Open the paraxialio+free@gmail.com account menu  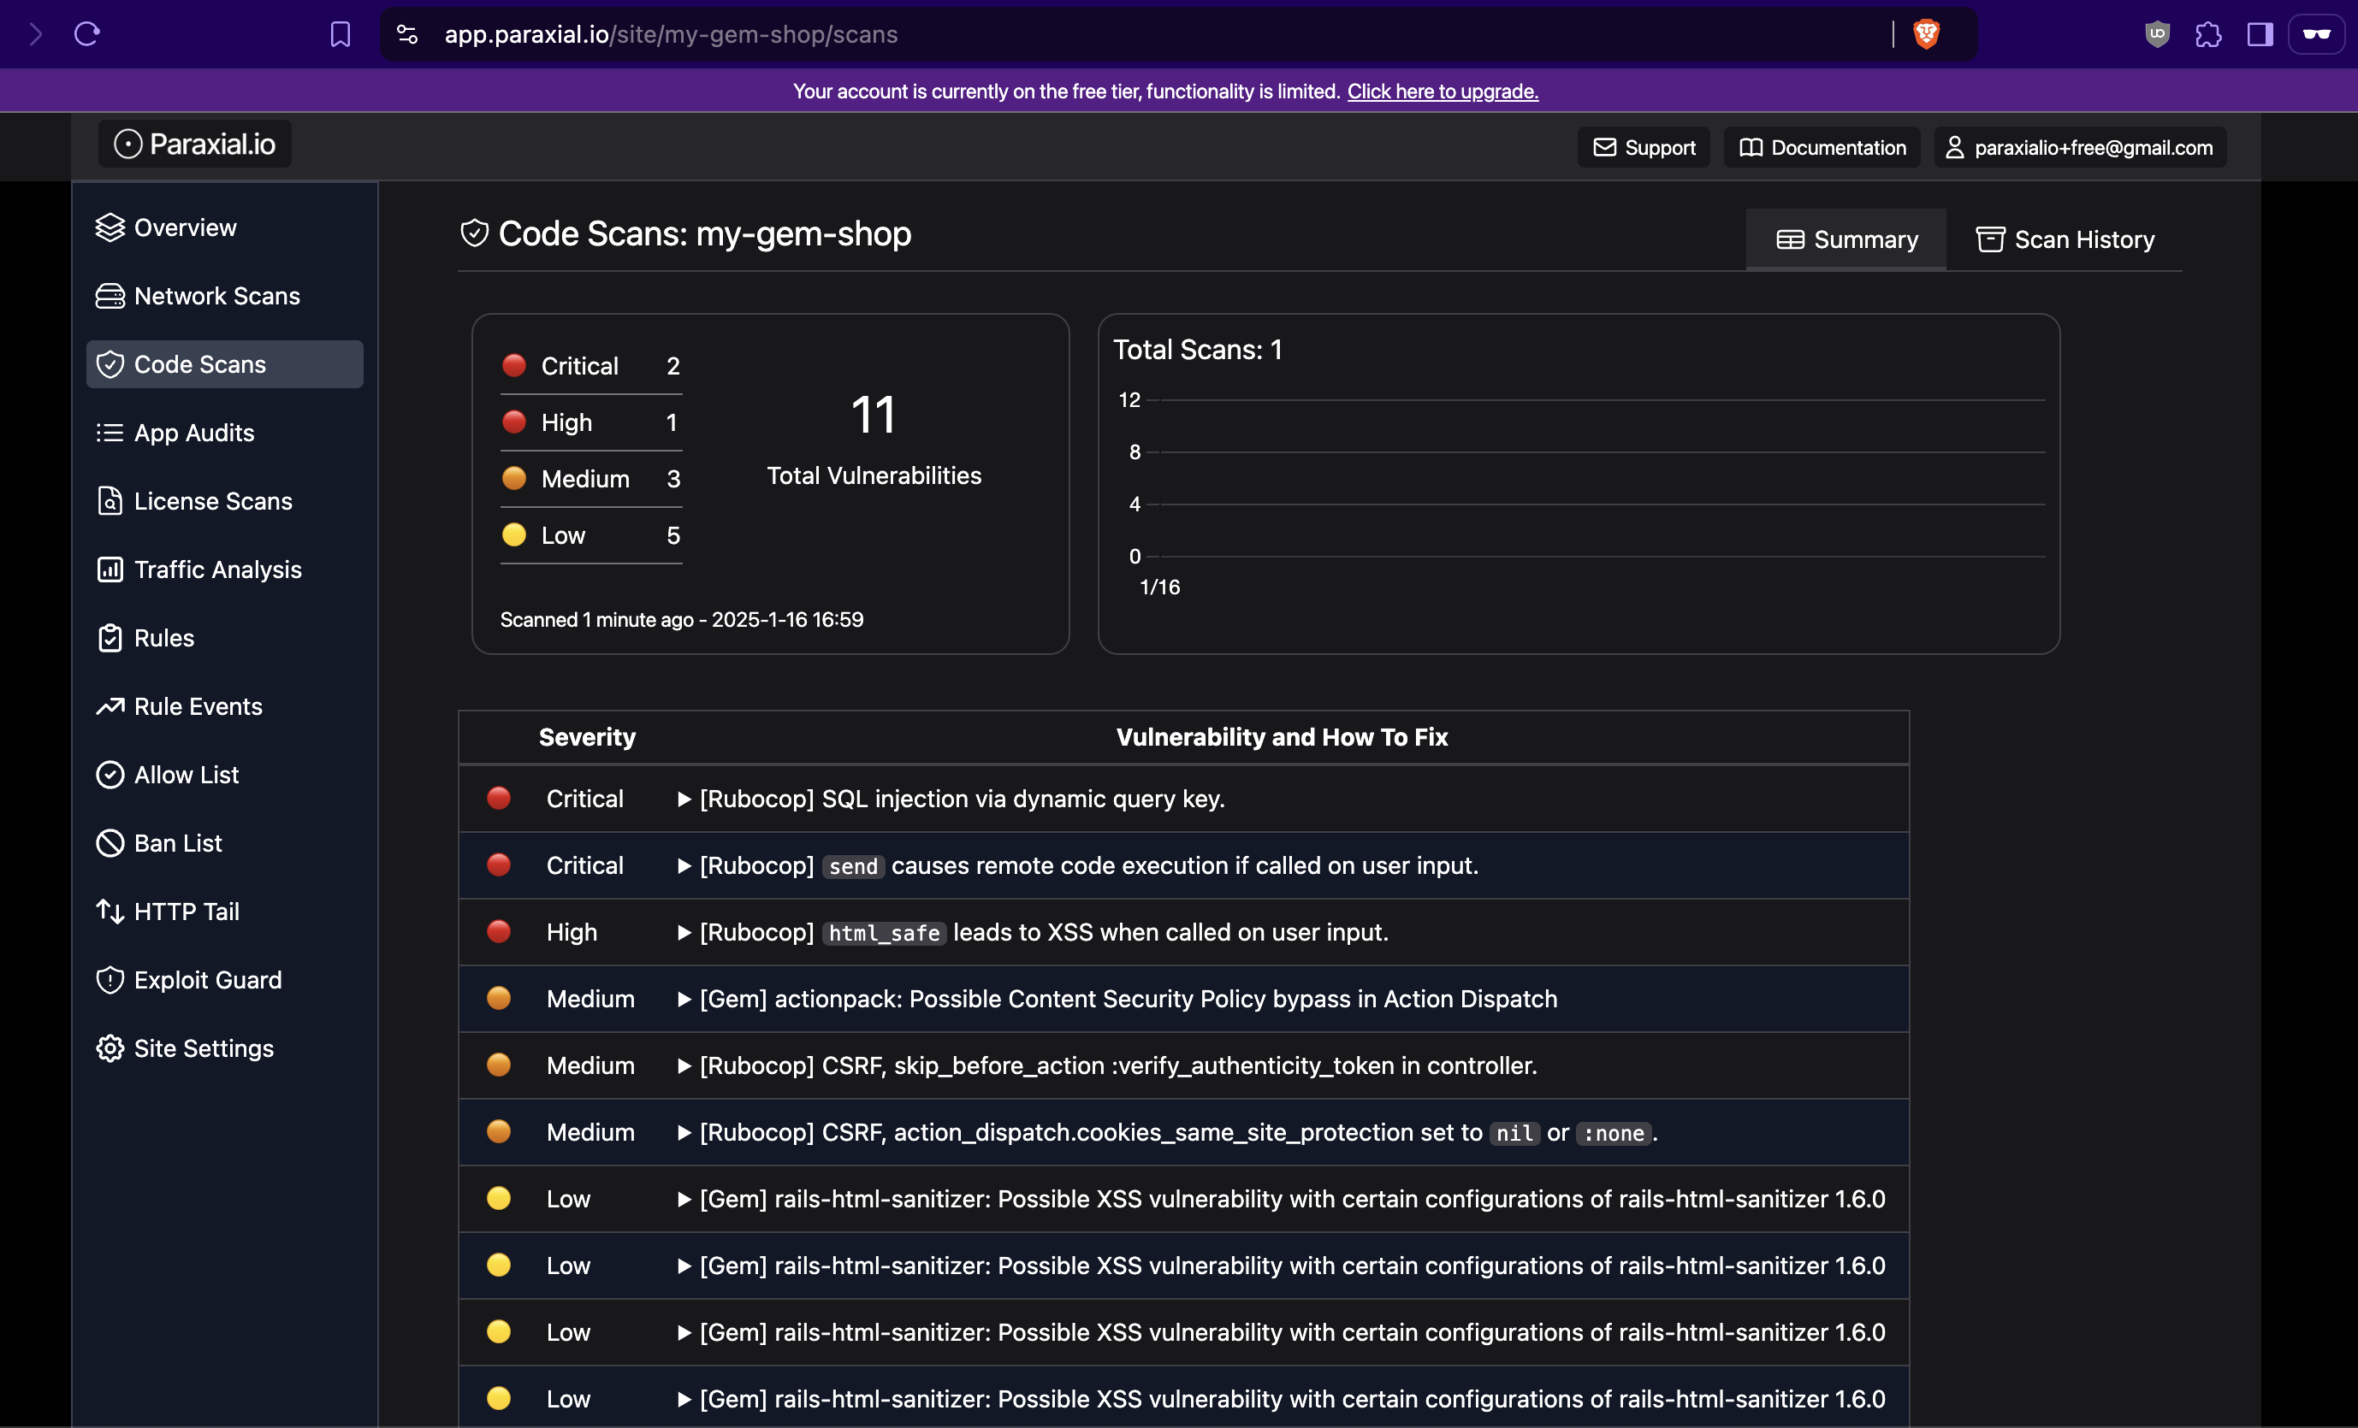pos(2080,147)
